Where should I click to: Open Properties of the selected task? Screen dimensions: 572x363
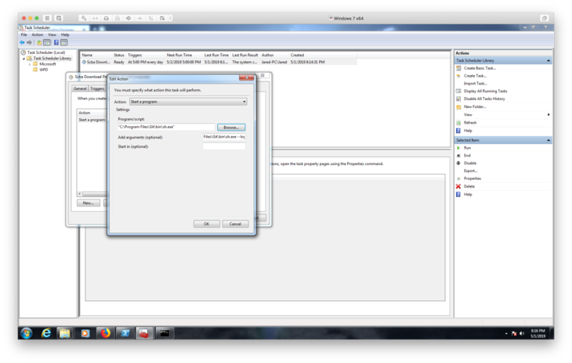(472, 178)
